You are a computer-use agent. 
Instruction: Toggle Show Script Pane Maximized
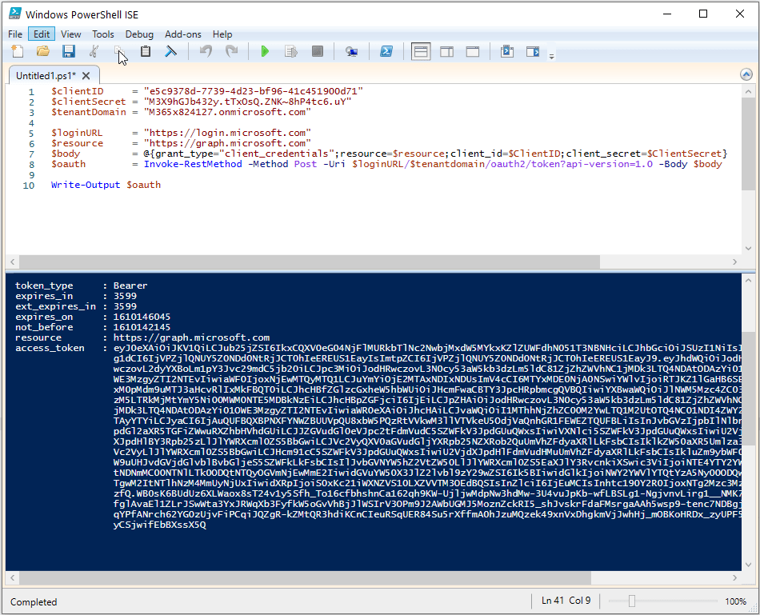pyautogui.click(x=473, y=50)
